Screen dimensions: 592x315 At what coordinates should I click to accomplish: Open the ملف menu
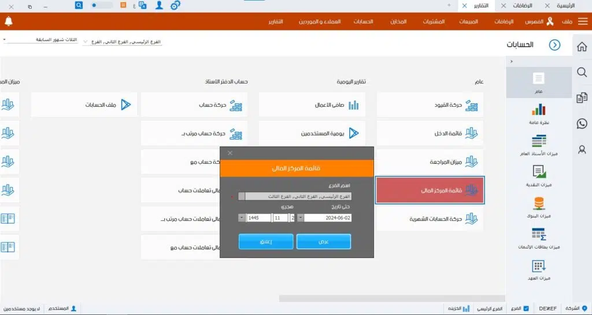point(567,21)
